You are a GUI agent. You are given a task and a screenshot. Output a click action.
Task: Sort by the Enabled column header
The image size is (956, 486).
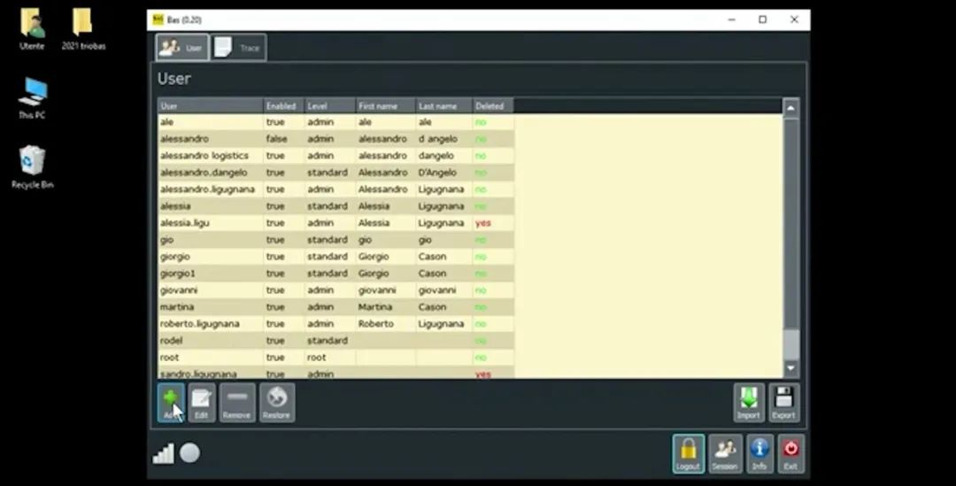[283, 106]
